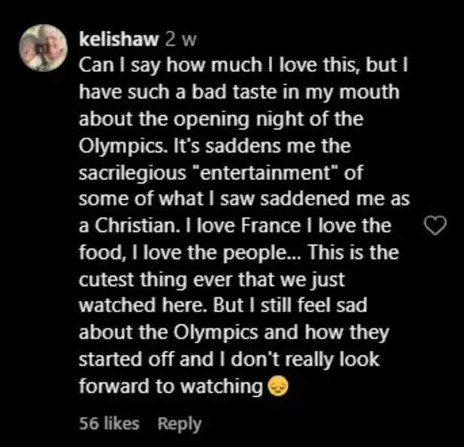Select the comment's first line starting "Can I say"
Viewport: 464px width, 447px height.
(235, 65)
